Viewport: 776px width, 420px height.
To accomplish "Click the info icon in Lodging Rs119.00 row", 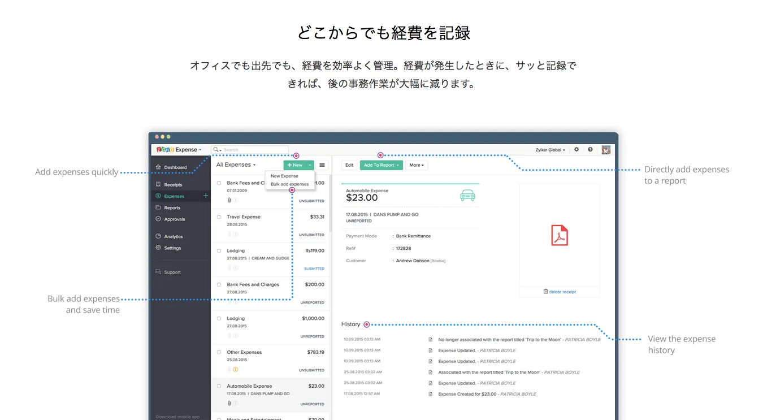I will tap(236, 268).
